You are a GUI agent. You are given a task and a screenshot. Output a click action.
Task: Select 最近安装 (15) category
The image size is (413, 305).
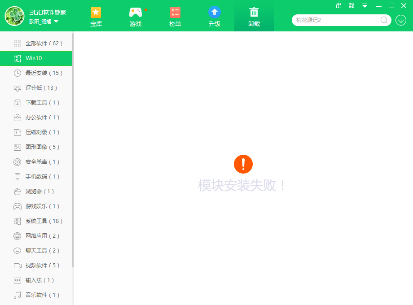36,73
